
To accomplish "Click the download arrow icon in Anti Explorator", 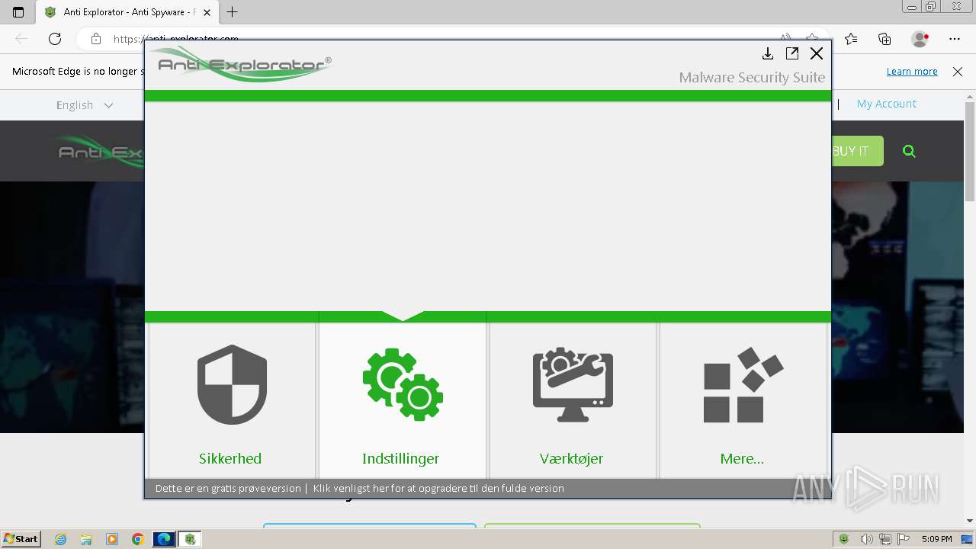I will [x=768, y=53].
